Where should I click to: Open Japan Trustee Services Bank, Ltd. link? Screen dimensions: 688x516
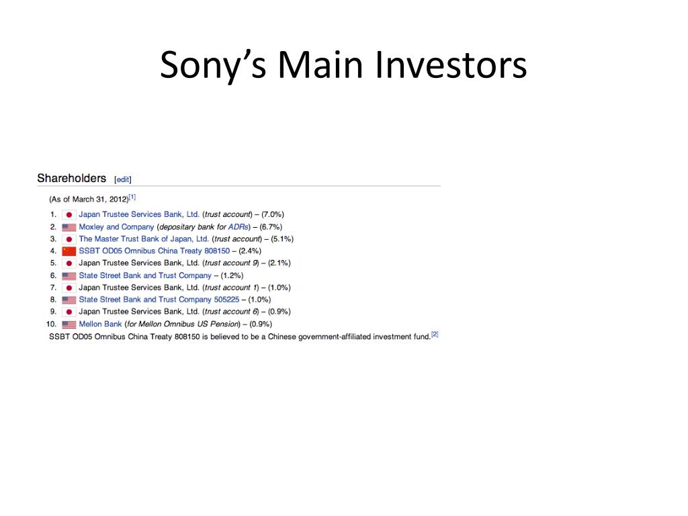coord(138,214)
